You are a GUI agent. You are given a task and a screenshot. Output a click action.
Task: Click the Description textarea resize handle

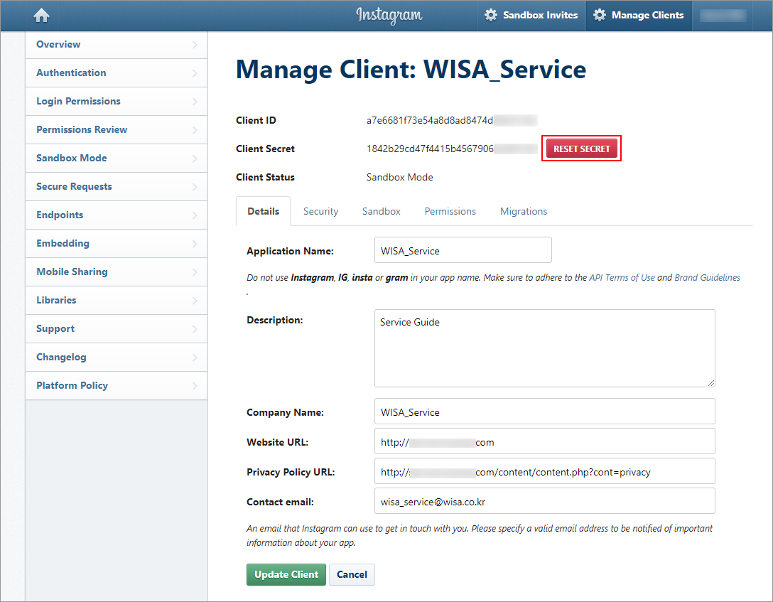pyautogui.click(x=711, y=382)
